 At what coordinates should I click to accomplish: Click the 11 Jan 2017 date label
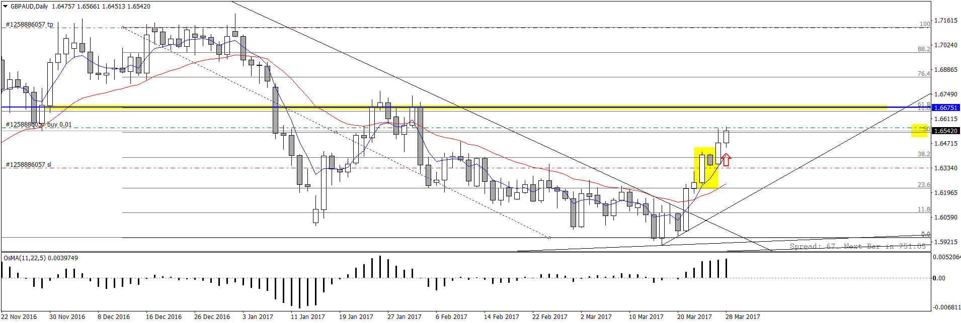pyautogui.click(x=308, y=317)
